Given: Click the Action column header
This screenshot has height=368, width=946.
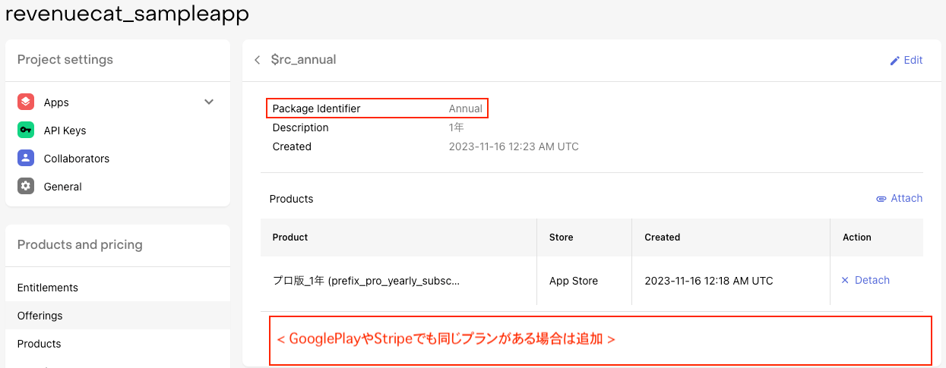Looking at the screenshot, I should pyautogui.click(x=857, y=237).
